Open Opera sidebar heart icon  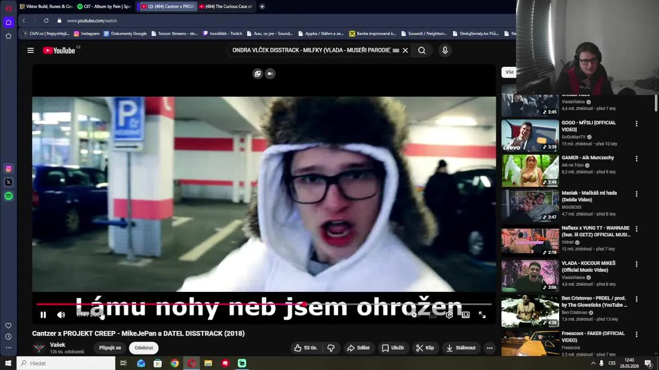pyautogui.click(x=8, y=325)
